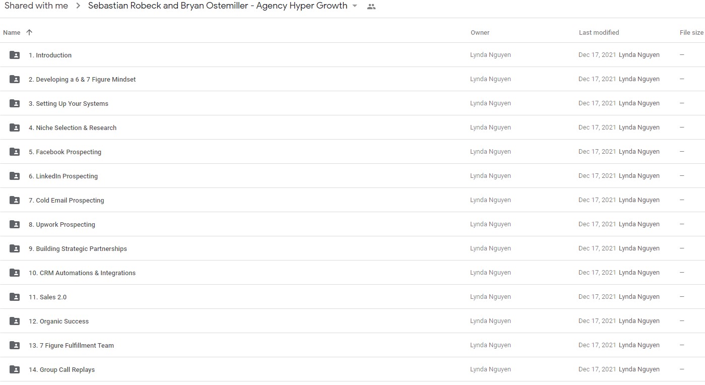705x385 pixels.
Task: Click owner Lynda Nguyen in Group Call Replays row
Action: coord(490,369)
